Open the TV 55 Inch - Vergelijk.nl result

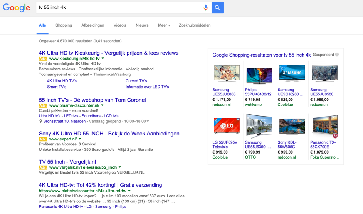[x=67, y=162]
